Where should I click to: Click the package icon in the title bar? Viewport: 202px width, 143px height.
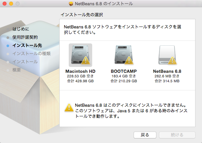71,4
